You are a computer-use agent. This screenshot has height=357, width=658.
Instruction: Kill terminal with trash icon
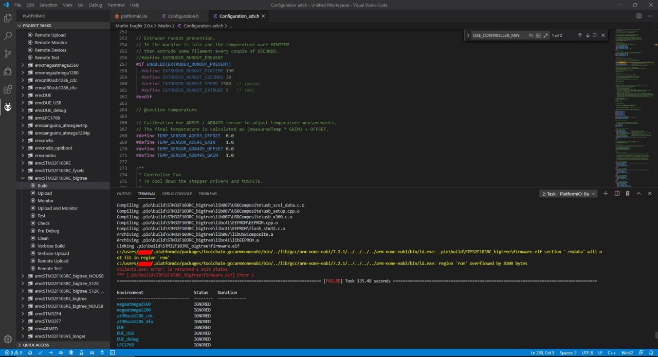click(628, 194)
